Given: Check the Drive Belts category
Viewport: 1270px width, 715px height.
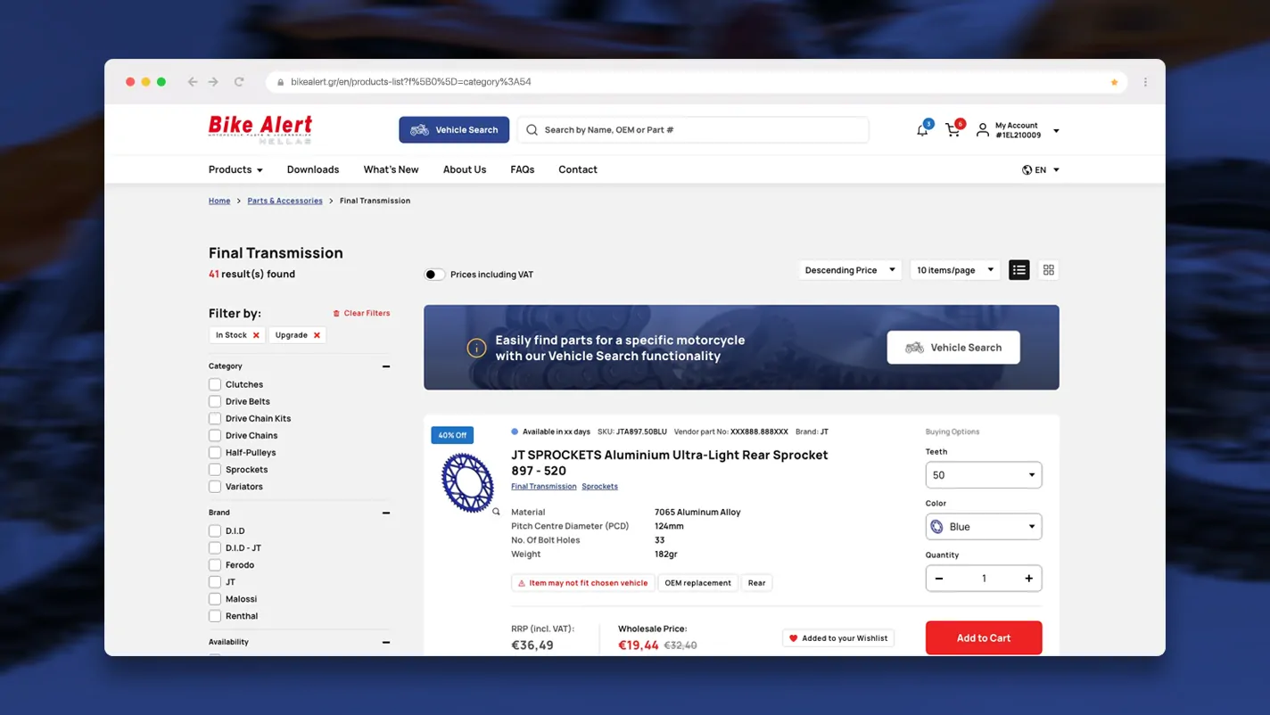Looking at the screenshot, I should pos(215,401).
